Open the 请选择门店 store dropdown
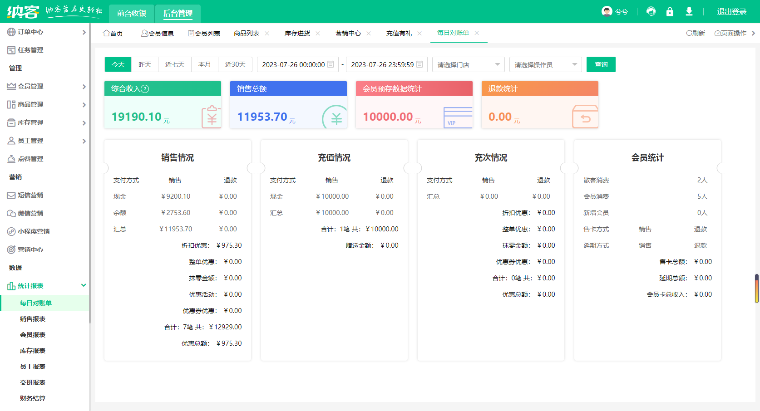This screenshot has width=760, height=411. 468,64
